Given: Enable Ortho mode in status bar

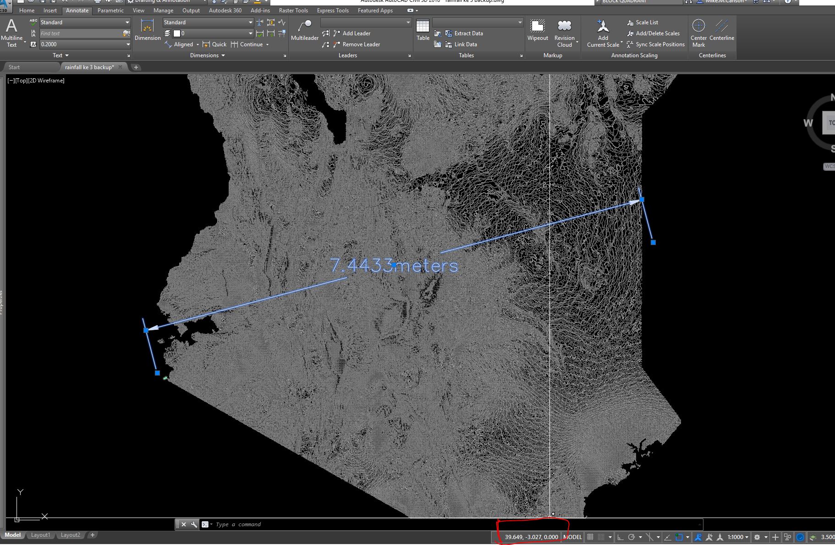Looking at the screenshot, I should click(x=621, y=537).
